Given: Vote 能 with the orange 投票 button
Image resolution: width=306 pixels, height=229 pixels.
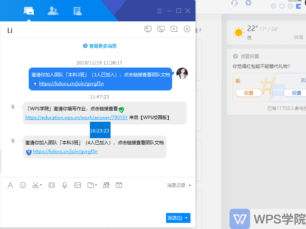Looking at the screenshot, I should tap(249, 93).
